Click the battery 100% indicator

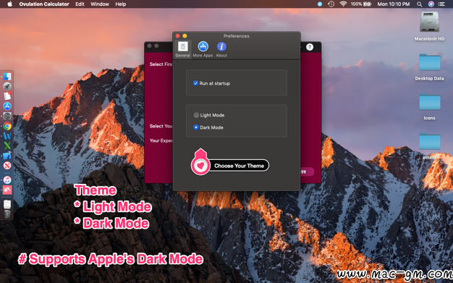coord(361,4)
